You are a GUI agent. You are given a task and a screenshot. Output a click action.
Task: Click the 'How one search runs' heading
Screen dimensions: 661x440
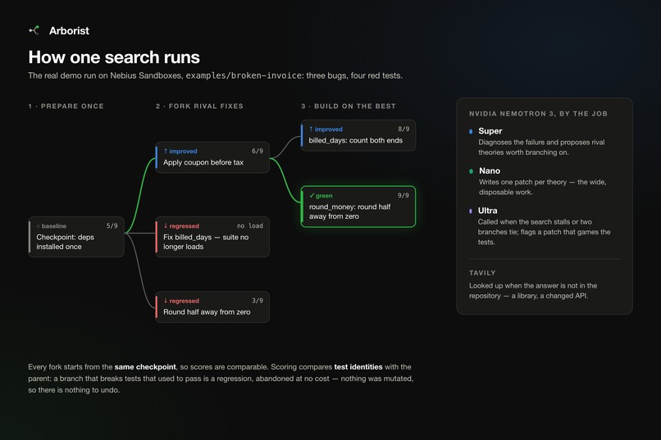click(114, 57)
